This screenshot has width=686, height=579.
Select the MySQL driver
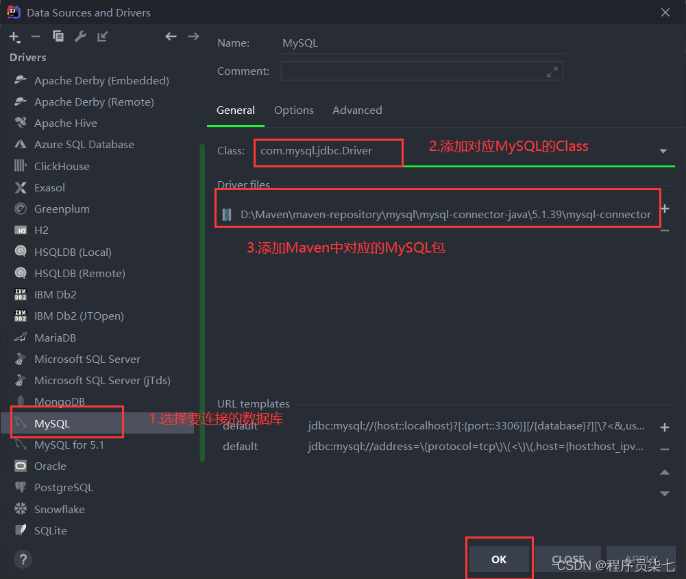pyautogui.click(x=97, y=423)
